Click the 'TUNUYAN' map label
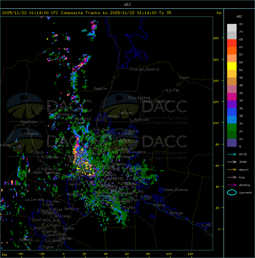 coord(65,239)
